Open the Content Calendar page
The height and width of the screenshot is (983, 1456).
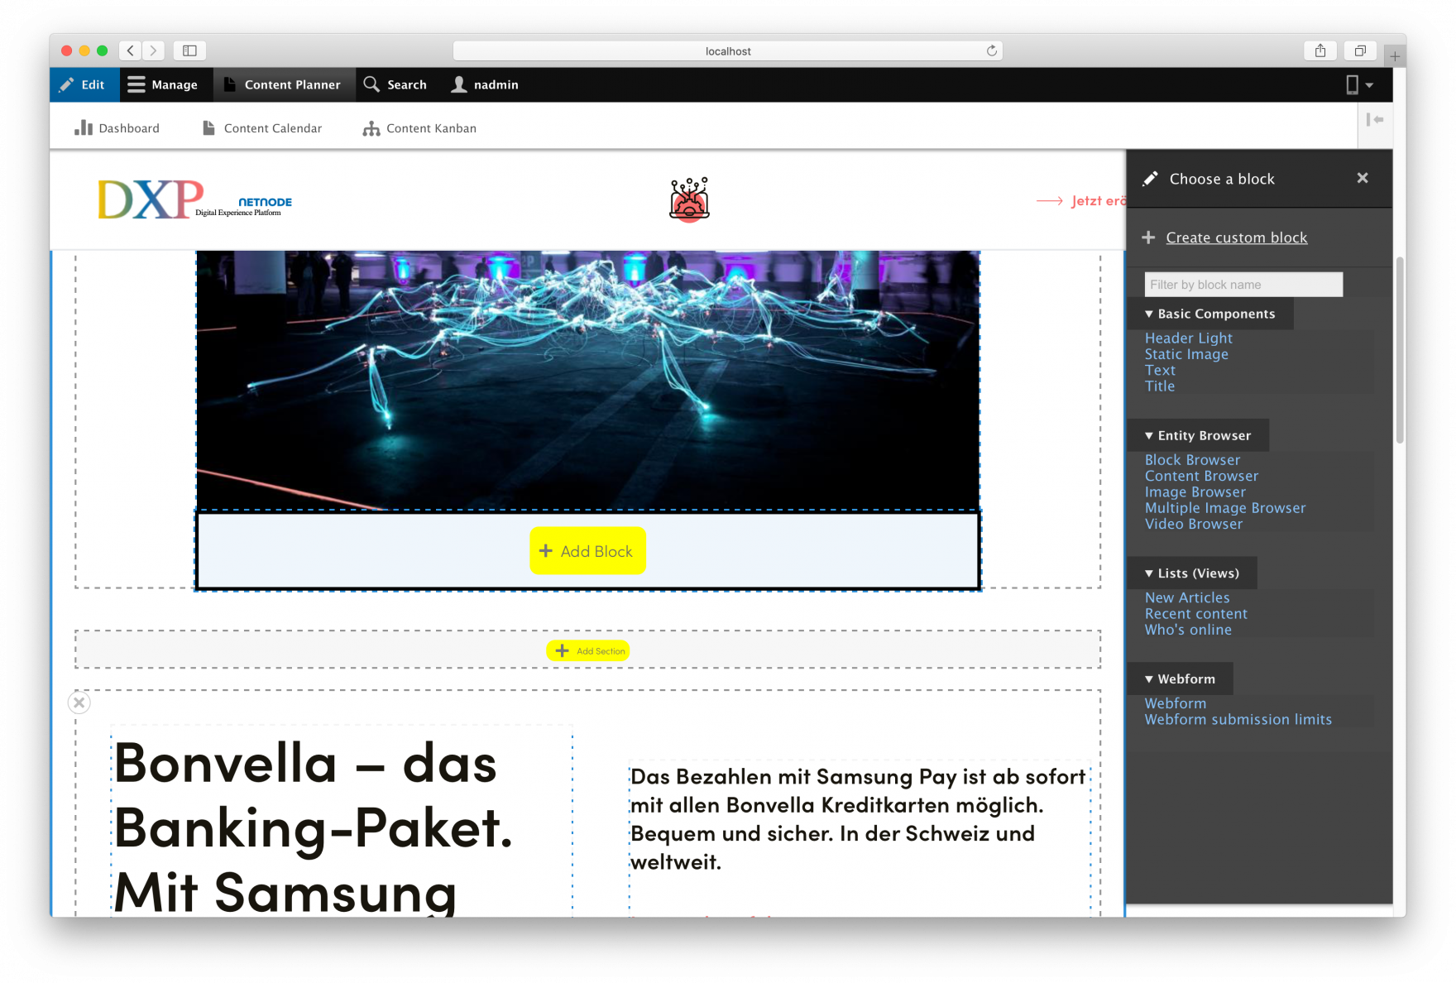coord(263,128)
